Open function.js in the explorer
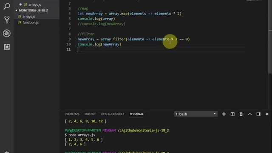 30,23
